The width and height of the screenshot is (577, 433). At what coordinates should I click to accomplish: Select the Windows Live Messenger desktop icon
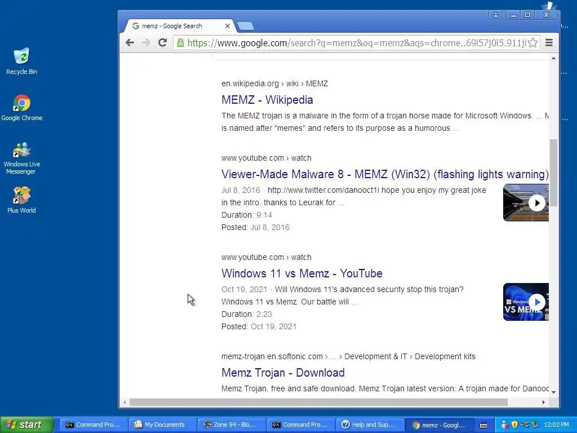point(22,158)
